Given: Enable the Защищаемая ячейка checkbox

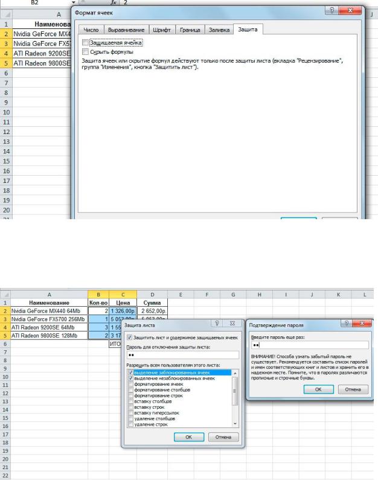Looking at the screenshot, I should point(85,42).
